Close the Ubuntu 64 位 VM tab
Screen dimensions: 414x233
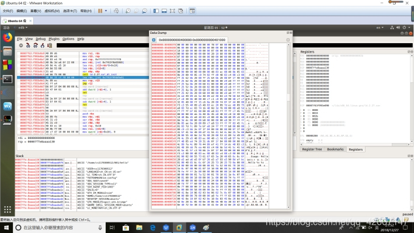30,20
